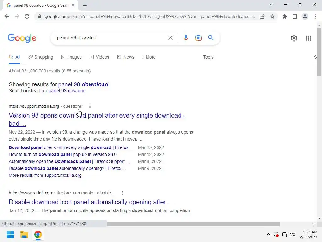Image resolution: width=322 pixels, height=242 pixels.
Task: Open the Extensions puzzle icon
Action: [x=285, y=16]
